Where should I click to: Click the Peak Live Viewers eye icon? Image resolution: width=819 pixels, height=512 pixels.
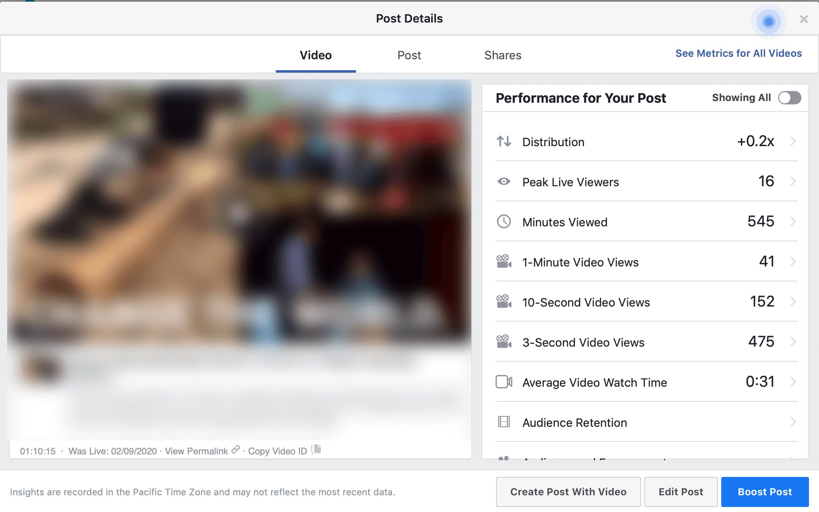click(x=504, y=182)
